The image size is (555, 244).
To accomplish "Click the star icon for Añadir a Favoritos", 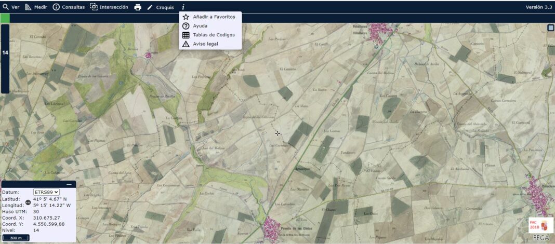I will click(x=186, y=17).
